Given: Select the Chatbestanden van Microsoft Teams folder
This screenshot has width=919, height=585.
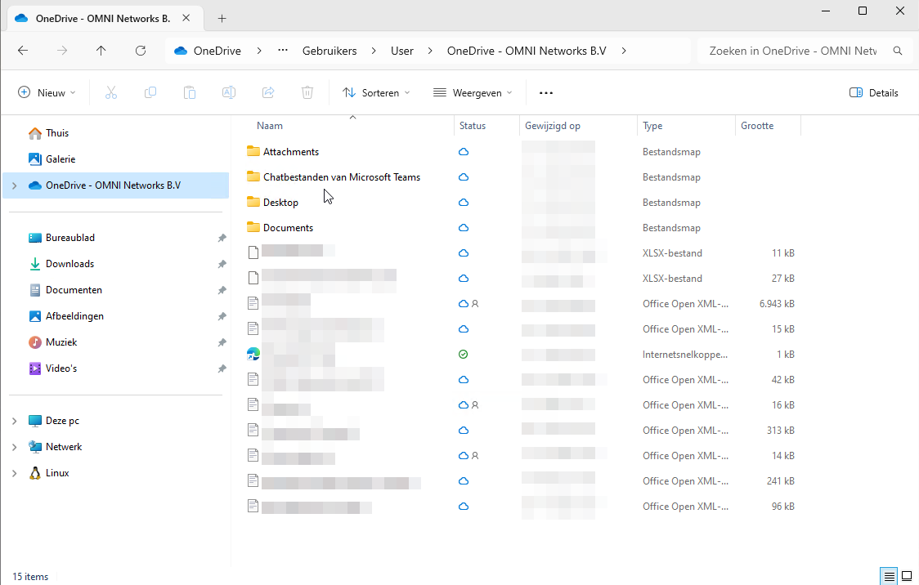Looking at the screenshot, I should coord(341,177).
